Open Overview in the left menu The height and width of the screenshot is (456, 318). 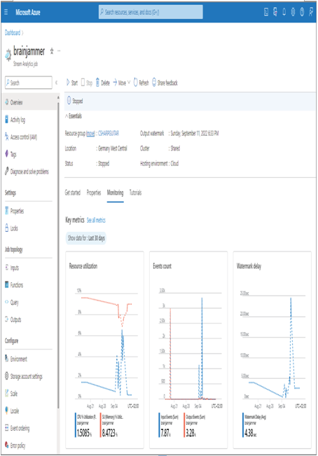[x=29, y=102]
